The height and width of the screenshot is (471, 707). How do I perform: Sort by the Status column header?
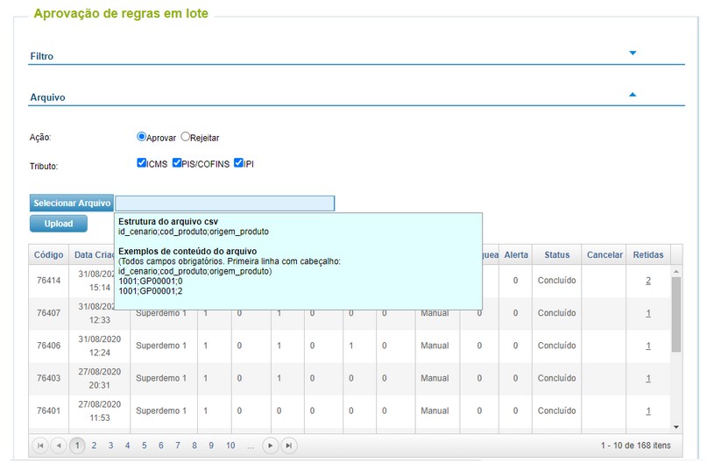[557, 254]
